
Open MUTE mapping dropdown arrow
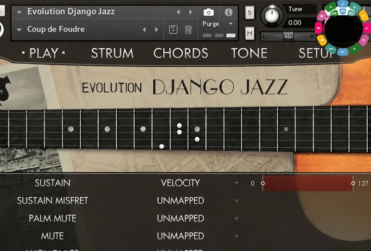pos(236,236)
